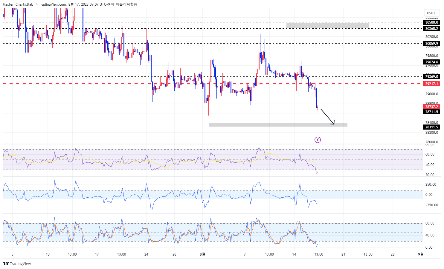The height and width of the screenshot is (269, 444).
Task: Click the 28400.0 price axis value
Action: [x=432, y=122]
